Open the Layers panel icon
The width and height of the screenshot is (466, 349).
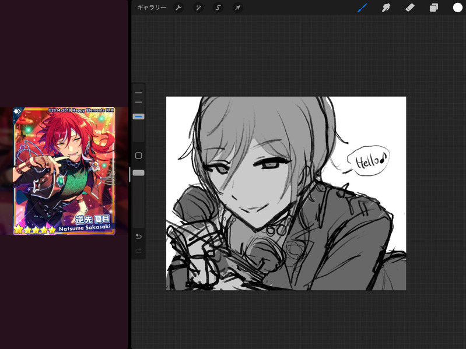pos(433,8)
